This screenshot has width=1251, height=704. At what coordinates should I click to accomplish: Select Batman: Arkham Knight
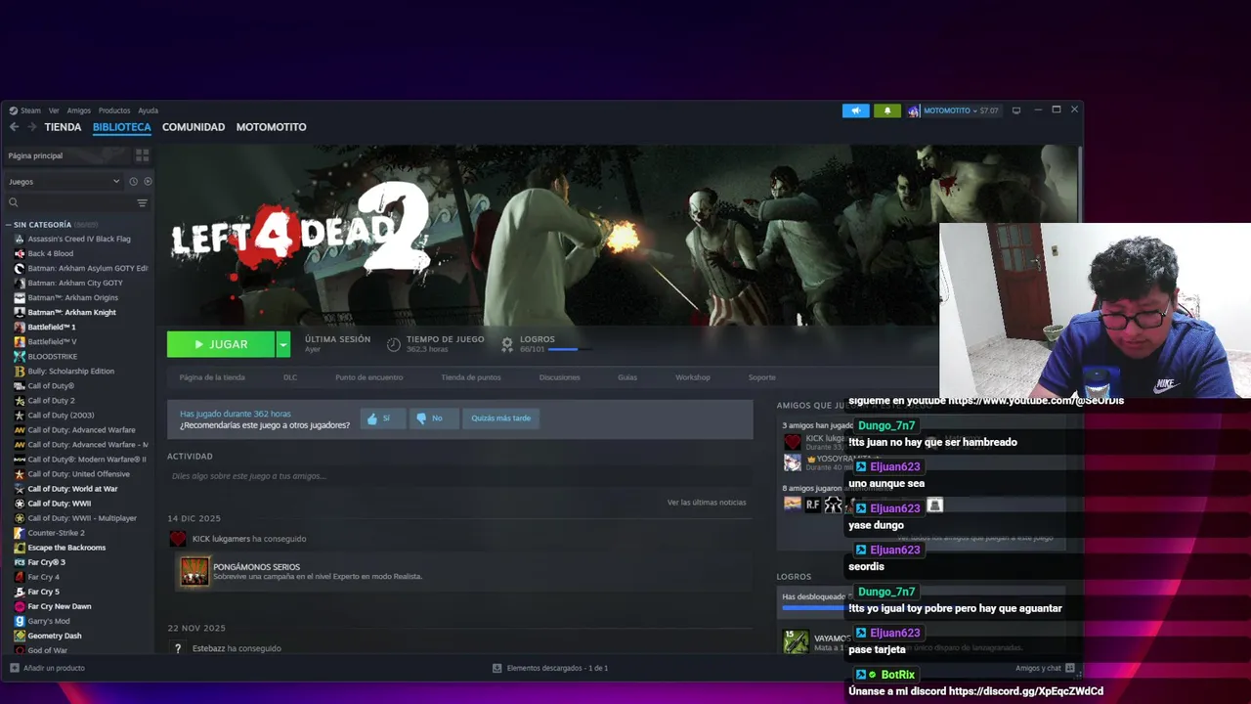(x=71, y=312)
